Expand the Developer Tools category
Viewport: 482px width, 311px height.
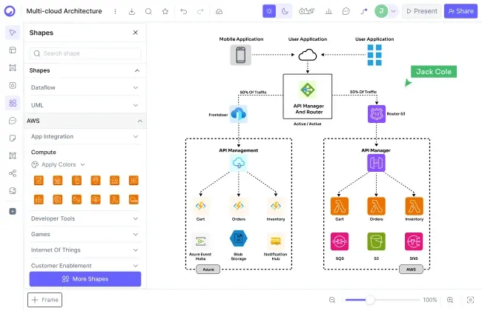click(x=85, y=218)
